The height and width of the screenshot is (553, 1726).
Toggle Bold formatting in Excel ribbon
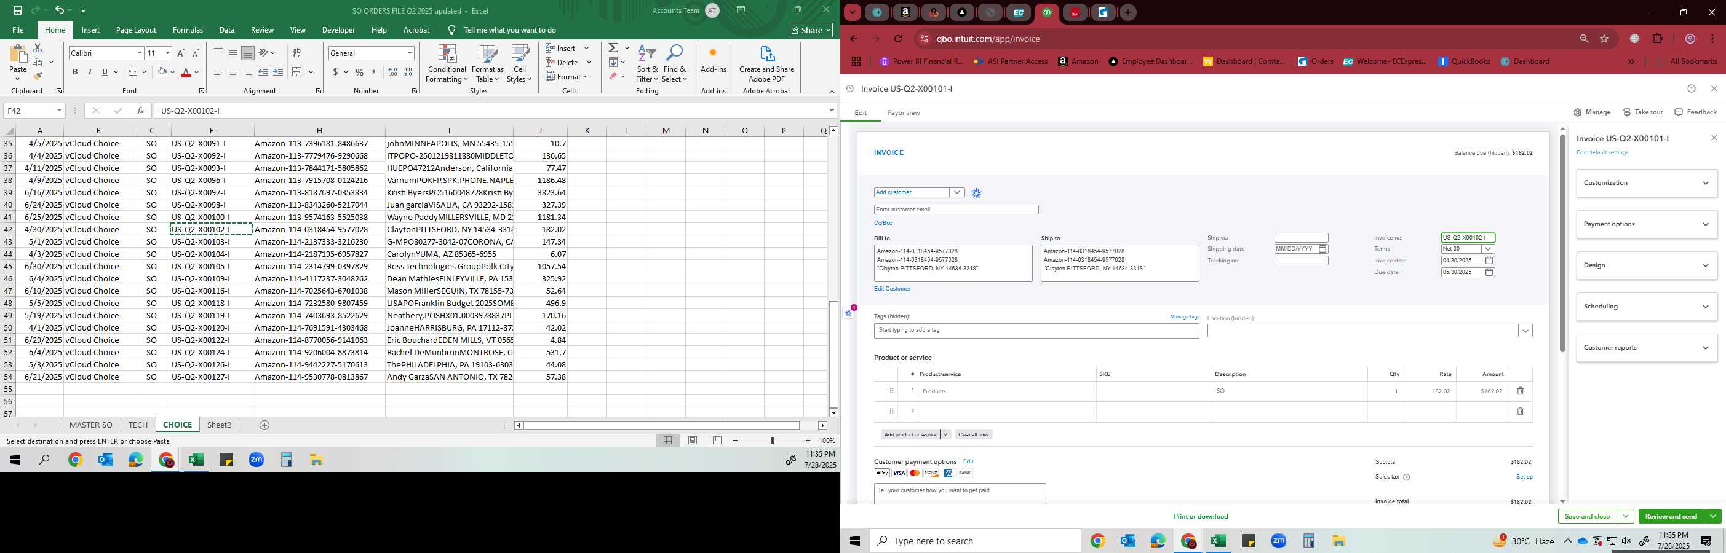point(75,72)
